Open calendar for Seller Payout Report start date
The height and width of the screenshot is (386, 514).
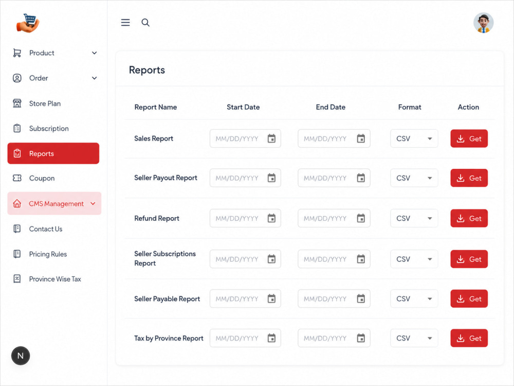click(x=271, y=178)
